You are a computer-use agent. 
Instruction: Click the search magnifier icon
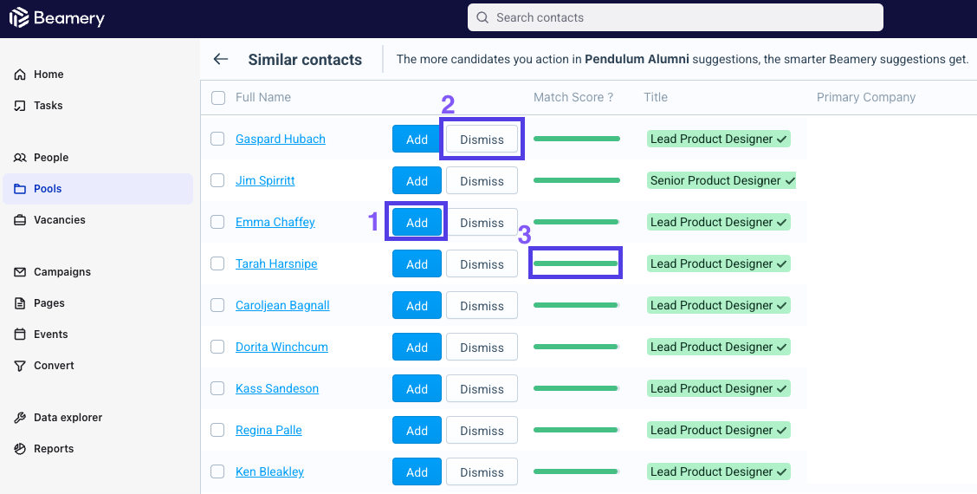[482, 17]
